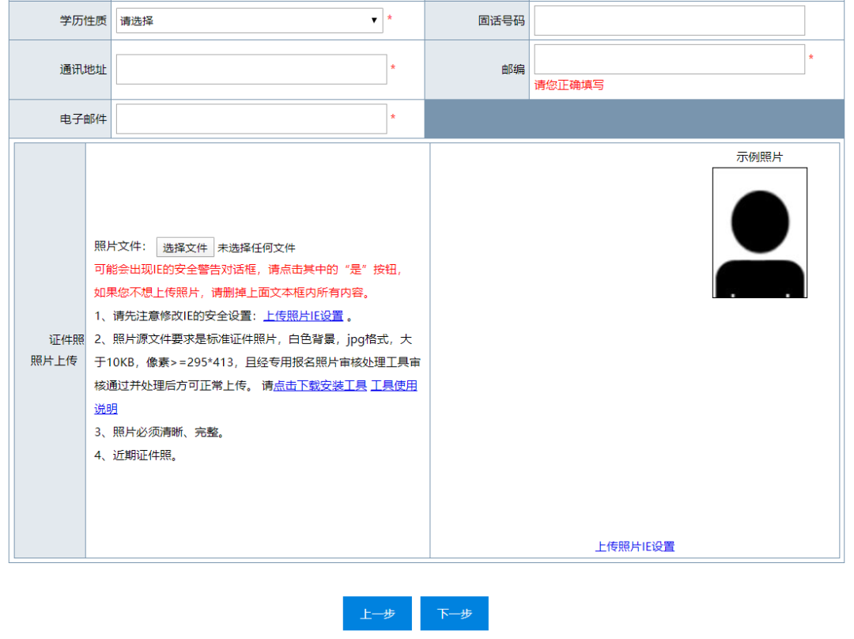
Task: Click the 固话号码 phone input field
Action: pyautogui.click(x=669, y=20)
